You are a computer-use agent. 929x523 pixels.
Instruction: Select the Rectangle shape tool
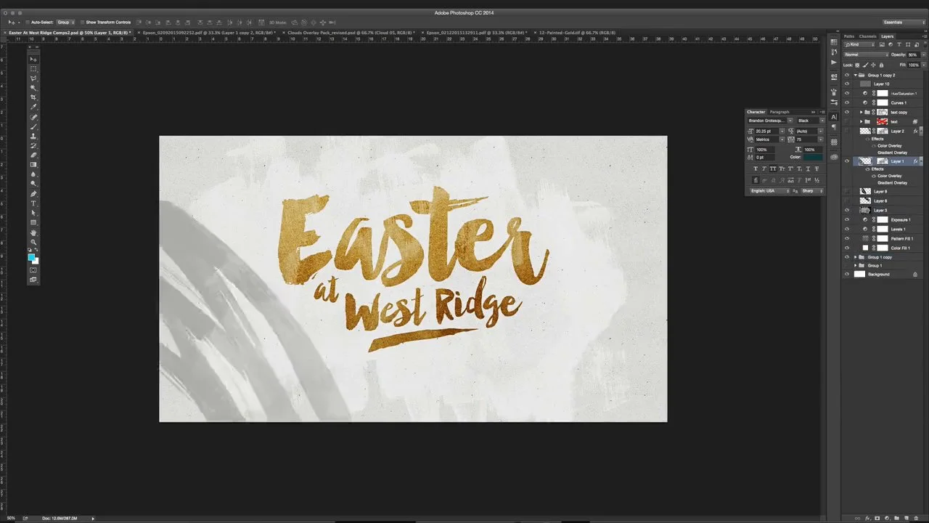33,222
